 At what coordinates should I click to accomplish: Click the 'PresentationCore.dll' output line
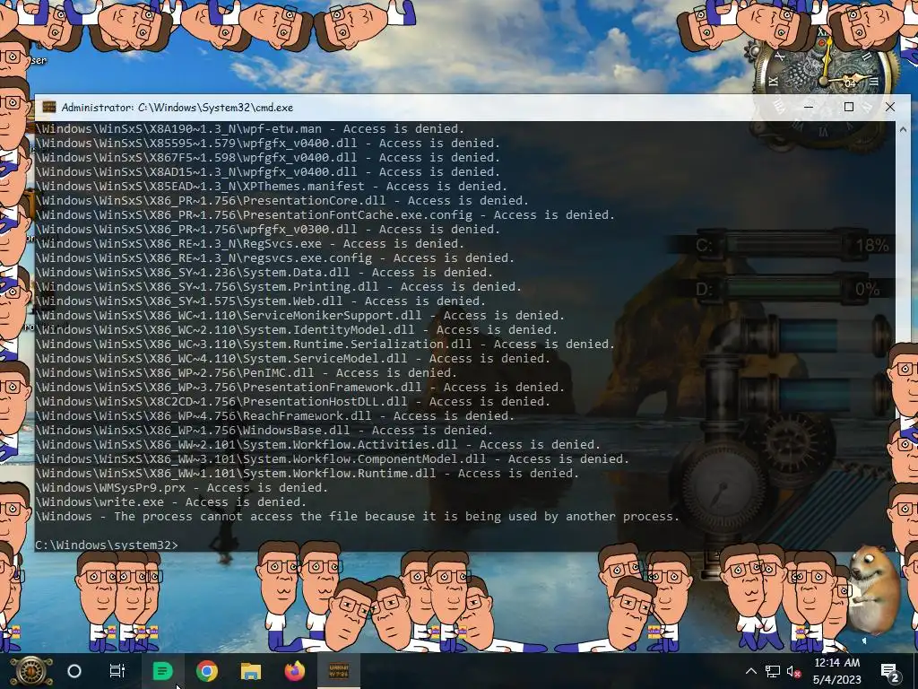click(282, 200)
